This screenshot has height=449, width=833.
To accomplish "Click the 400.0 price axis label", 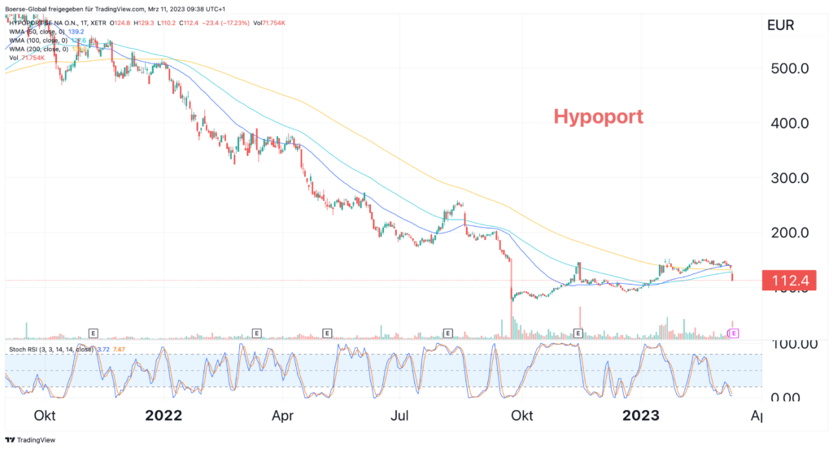I will (790, 124).
